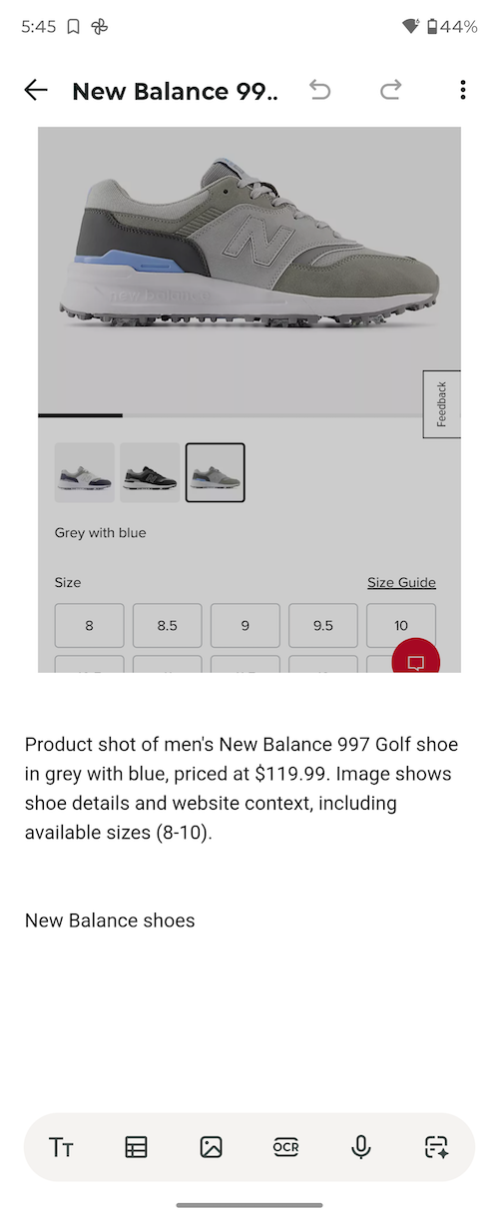Open the Size Guide link
Viewport: 499px width, 1220px height.
[x=401, y=583]
